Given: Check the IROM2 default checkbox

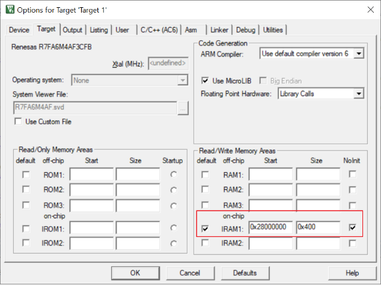Looking at the screenshot, I should pyautogui.click(x=26, y=243).
